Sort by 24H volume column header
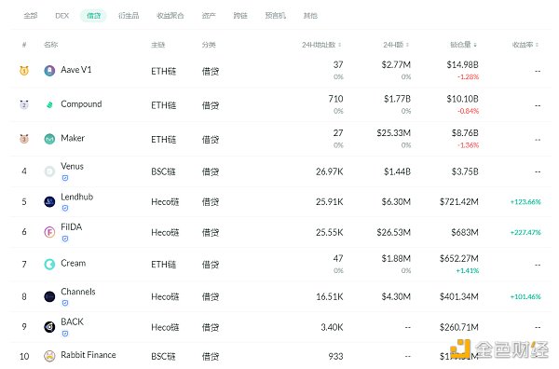 (396, 45)
